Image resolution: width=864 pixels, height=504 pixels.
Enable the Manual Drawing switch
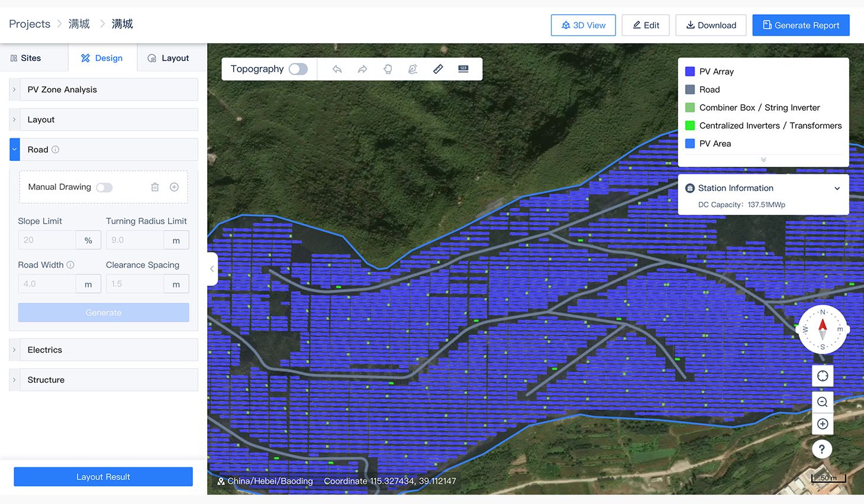[104, 188]
